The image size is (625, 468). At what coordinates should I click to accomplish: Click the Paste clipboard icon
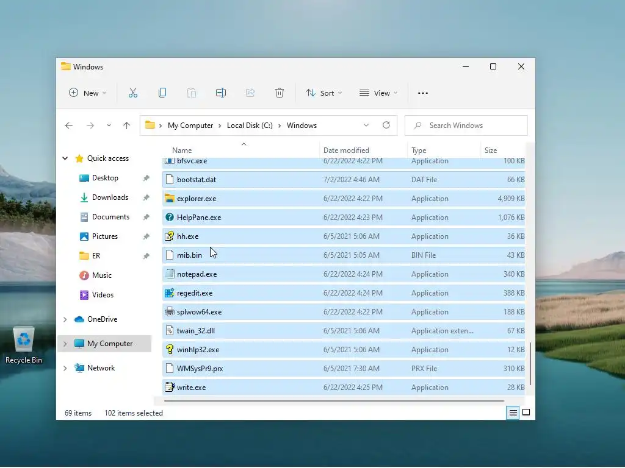click(x=192, y=93)
